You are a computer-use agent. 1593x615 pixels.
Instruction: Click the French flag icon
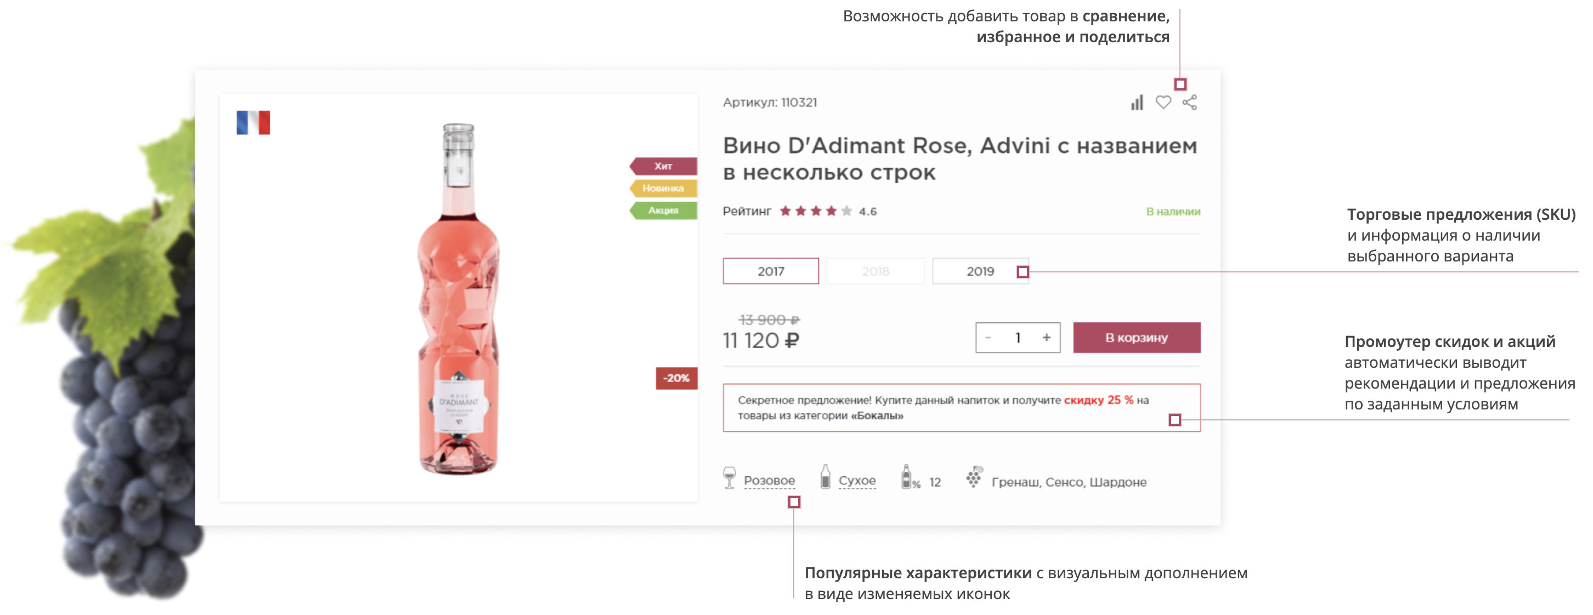pyautogui.click(x=253, y=122)
